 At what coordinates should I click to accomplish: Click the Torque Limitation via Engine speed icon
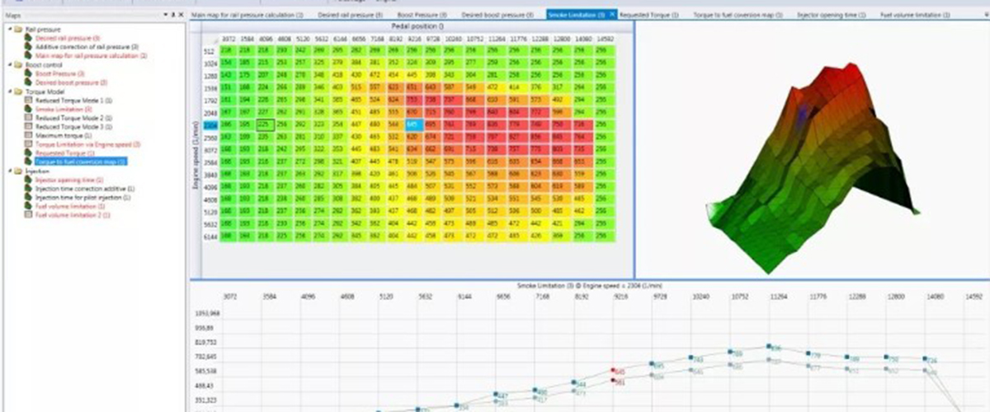coord(28,144)
